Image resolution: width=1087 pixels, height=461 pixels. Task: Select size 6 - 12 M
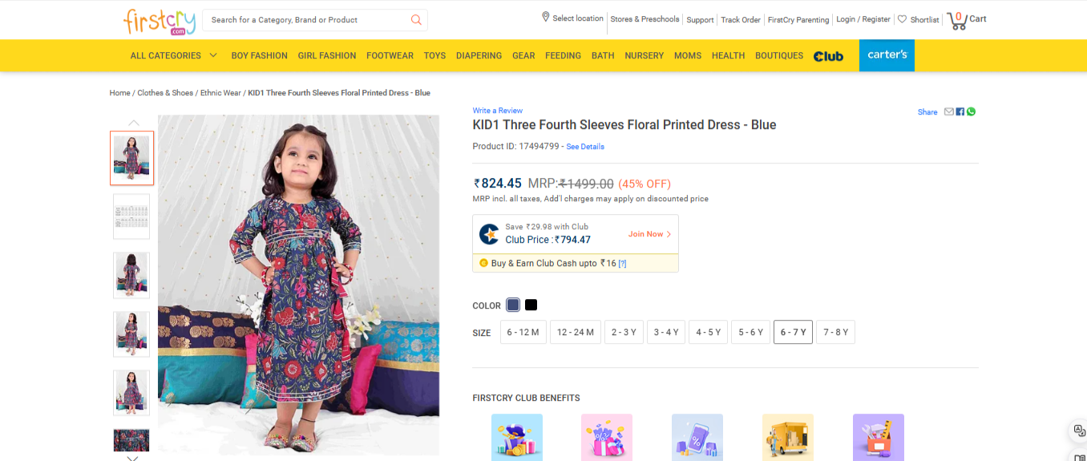(523, 332)
